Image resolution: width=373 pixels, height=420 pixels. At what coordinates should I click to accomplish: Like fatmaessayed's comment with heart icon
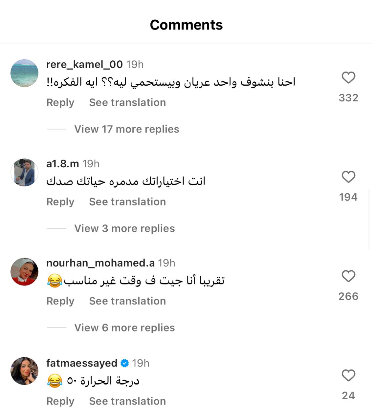tap(348, 375)
